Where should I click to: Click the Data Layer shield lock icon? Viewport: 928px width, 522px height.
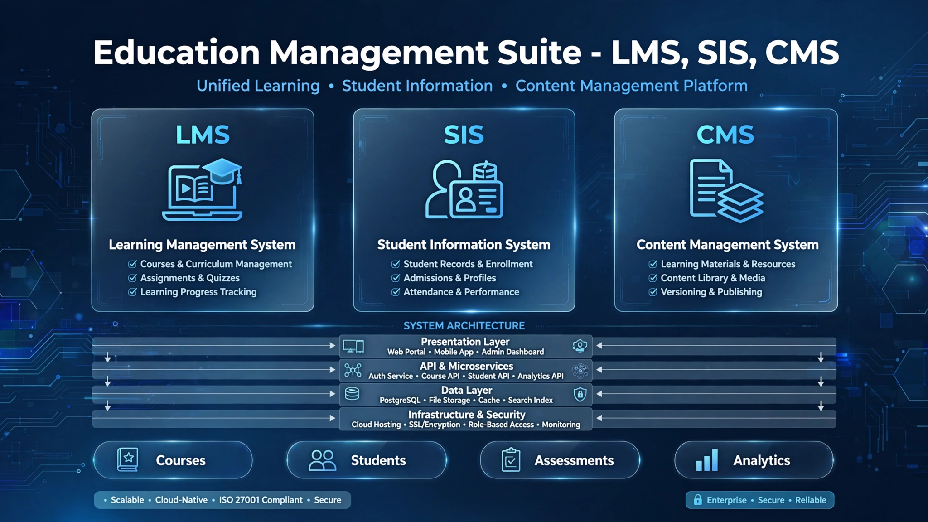coord(580,394)
